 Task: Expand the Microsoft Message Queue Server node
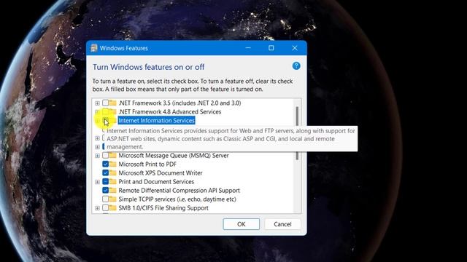97,156
